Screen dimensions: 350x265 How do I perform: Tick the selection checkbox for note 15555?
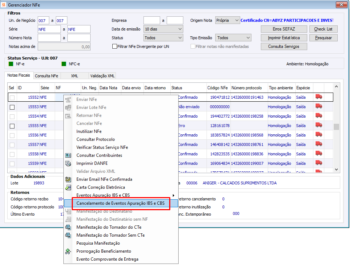pyautogui.click(x=12, y=126)
